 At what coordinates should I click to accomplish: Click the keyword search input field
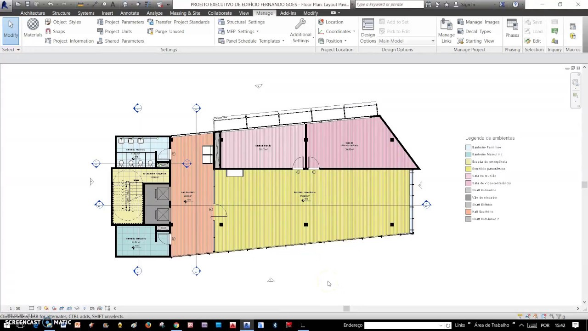pyautogui.click(x=389, y=4)
